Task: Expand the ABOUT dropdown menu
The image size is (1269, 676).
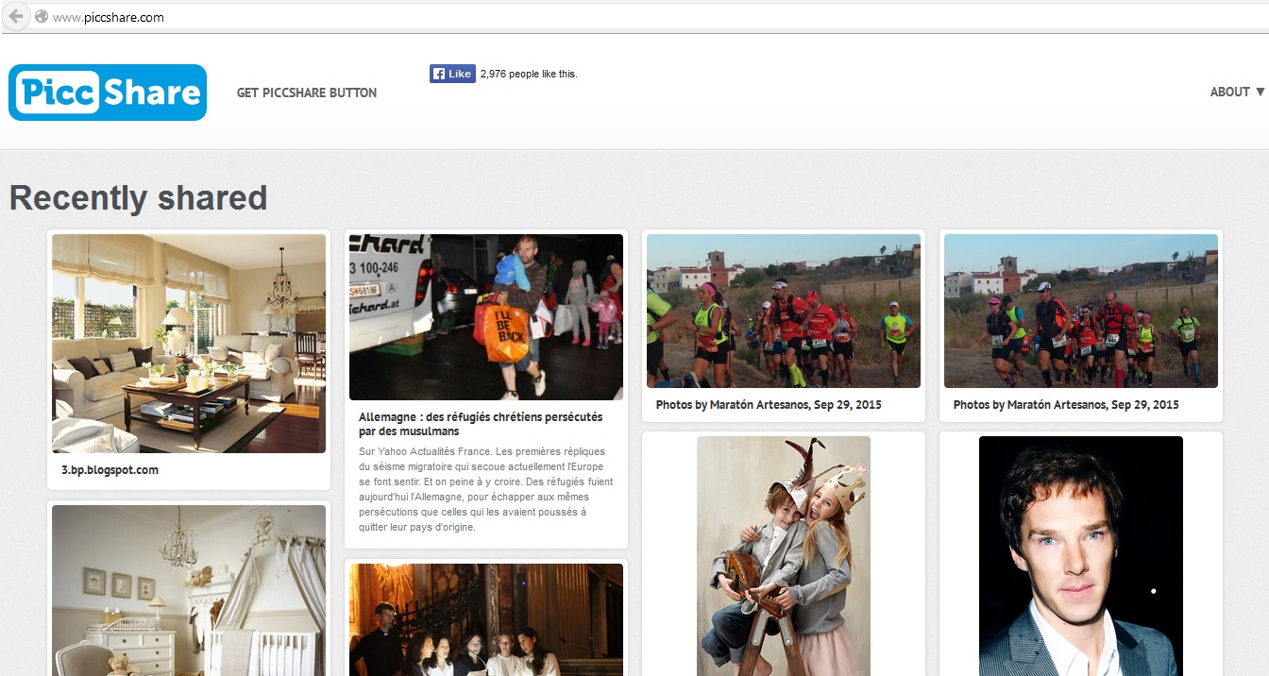Action: click(1237, 92)
